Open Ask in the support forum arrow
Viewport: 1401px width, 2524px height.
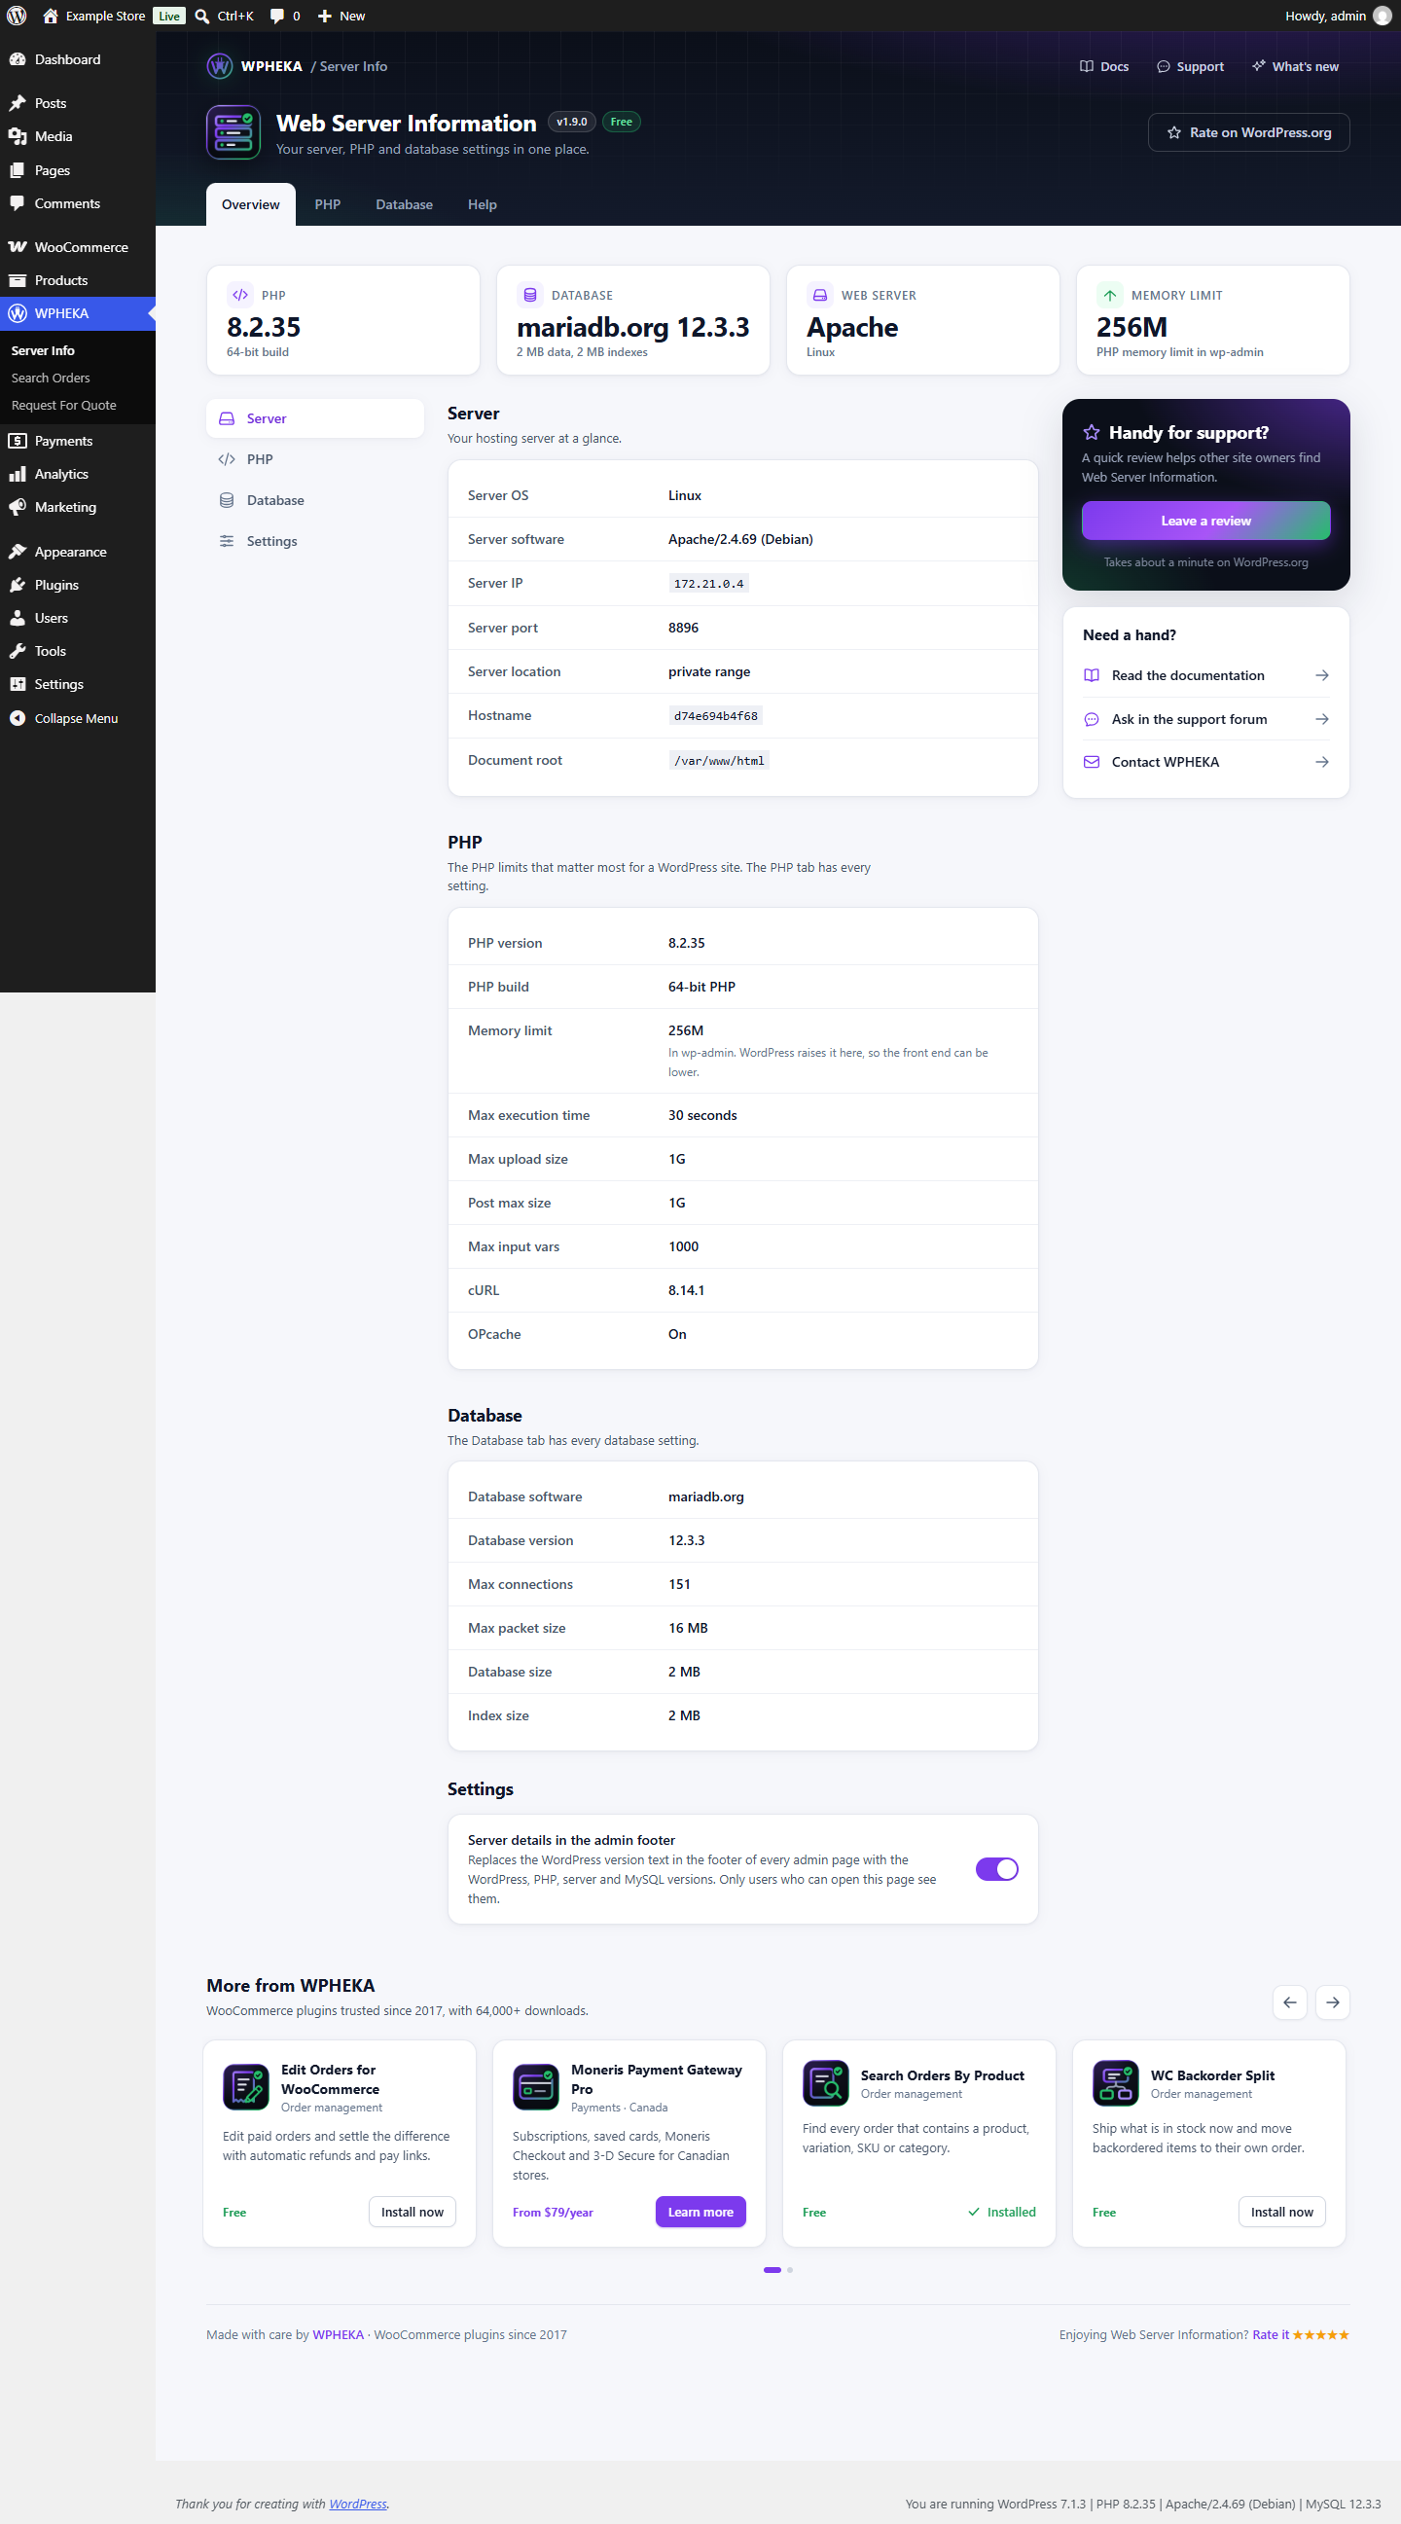[1321, 719]
